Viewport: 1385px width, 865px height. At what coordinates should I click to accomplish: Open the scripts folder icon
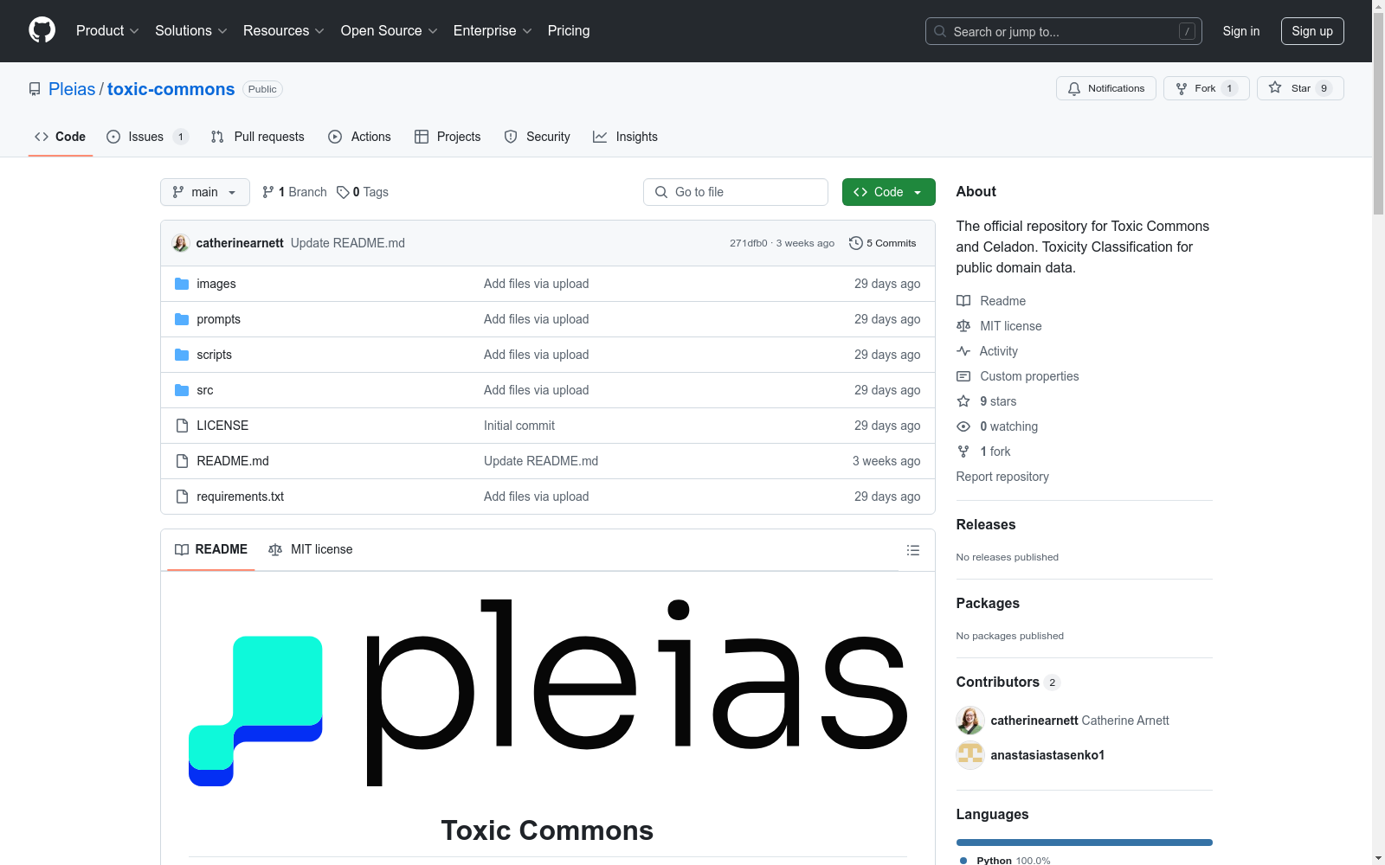tap(182, 355)
